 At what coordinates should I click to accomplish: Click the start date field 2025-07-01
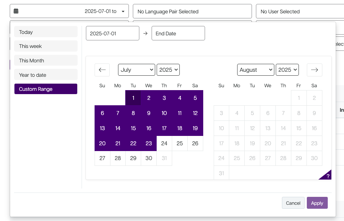(112, 33)
